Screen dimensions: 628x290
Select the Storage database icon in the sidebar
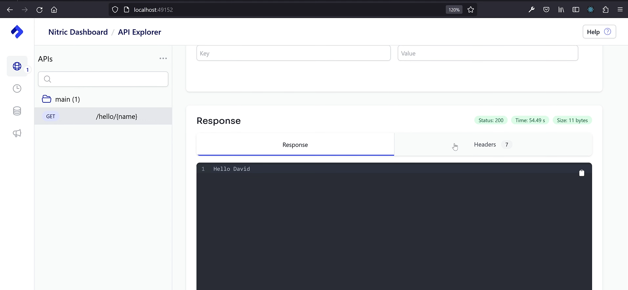coord(17,111)
